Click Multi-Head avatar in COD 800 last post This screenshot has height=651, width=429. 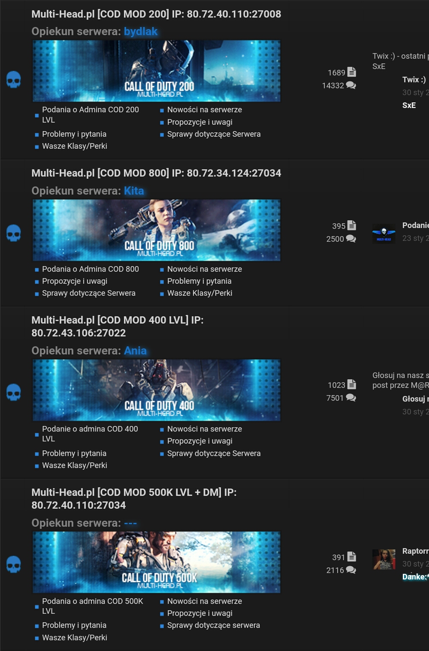[x=384, y=234]
